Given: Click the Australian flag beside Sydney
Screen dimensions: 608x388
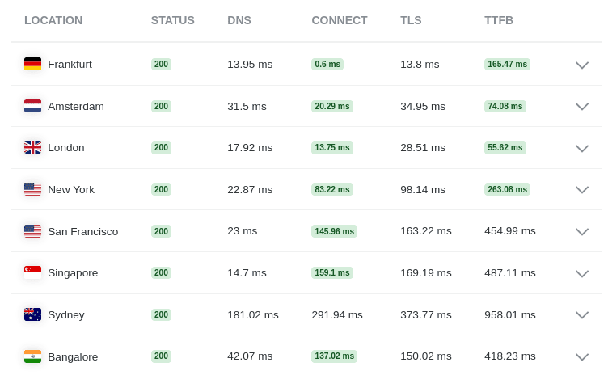Looking at the screenshot, I should coord(32,314).
